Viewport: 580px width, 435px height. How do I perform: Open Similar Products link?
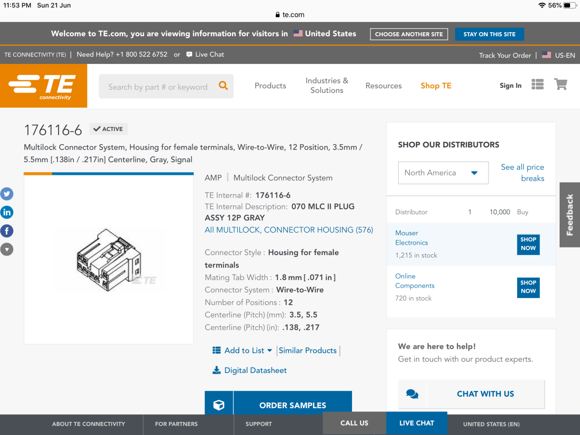coord(308,350)
